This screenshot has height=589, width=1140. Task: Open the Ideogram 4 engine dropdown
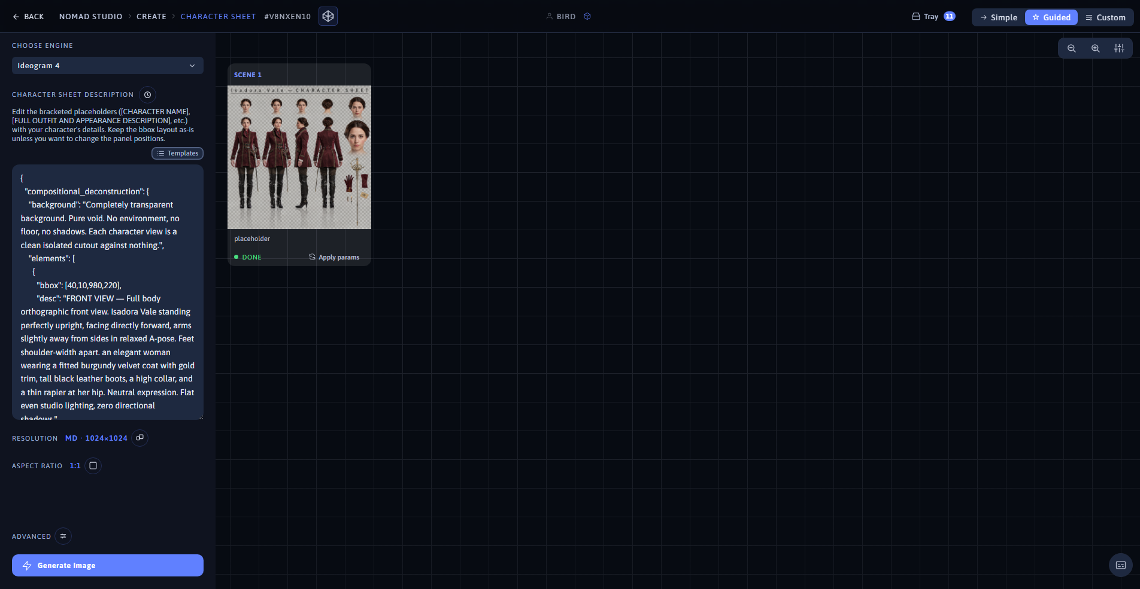click(108, 66)
